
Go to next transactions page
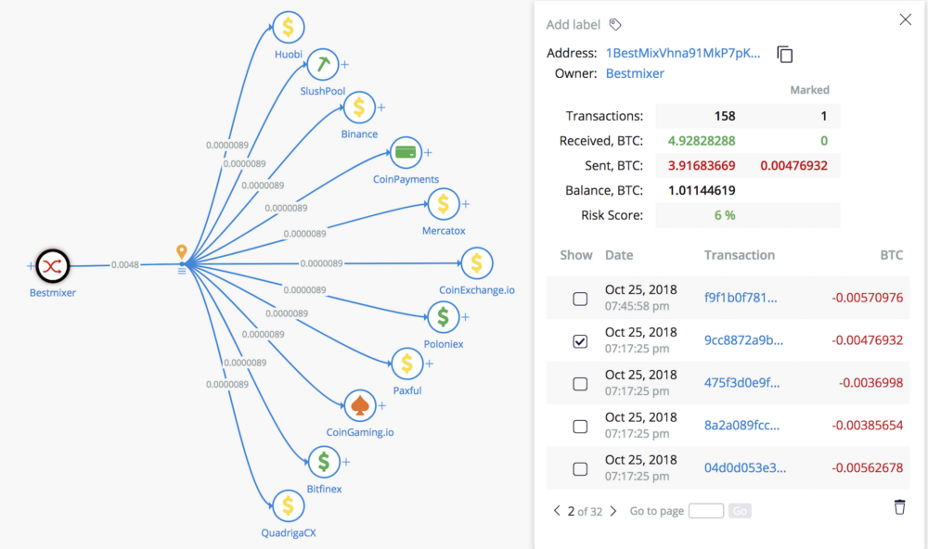pyautogui.click(x=613, y=511)
